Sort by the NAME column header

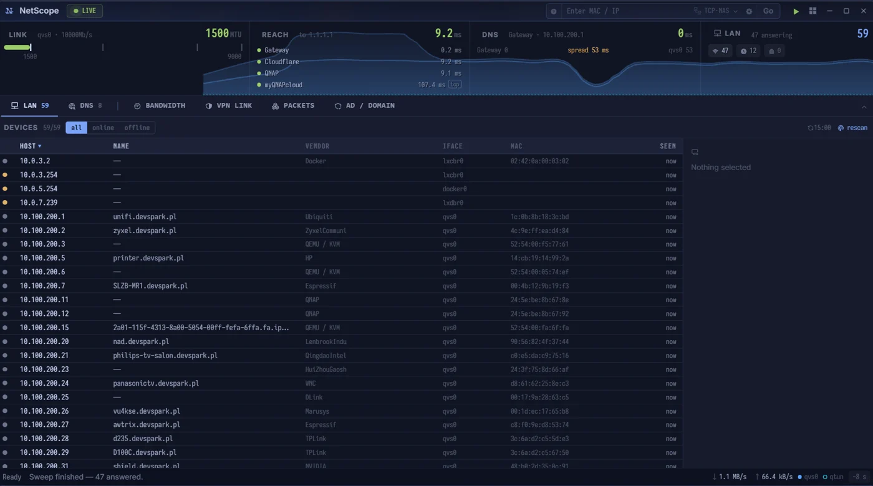121,146
